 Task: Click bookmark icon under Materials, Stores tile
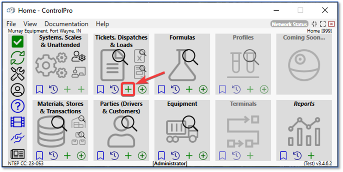(x=39, y=156)
